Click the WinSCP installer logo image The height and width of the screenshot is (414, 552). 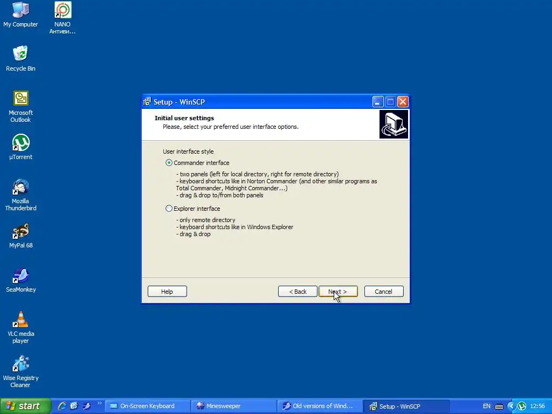[394, 125]
